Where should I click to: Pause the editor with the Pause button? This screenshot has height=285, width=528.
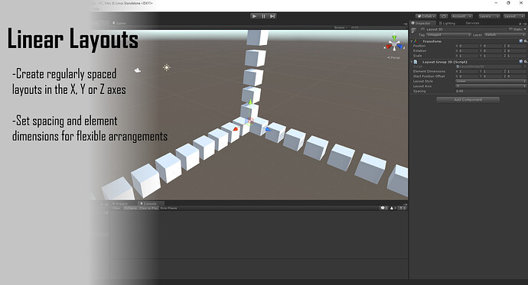pyautogui.click(x=264, y=16)
